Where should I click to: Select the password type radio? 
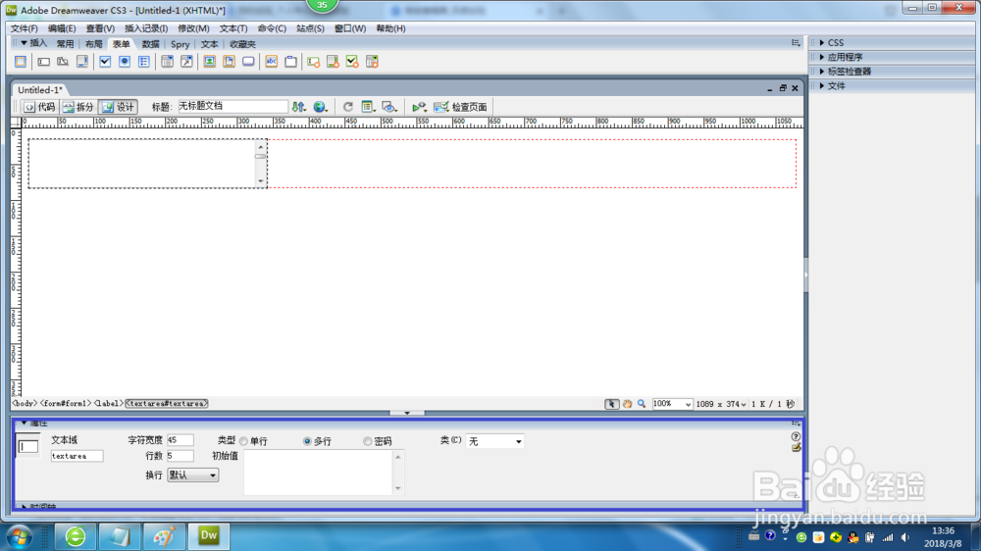pyautogui.click(x=368, y=441)
